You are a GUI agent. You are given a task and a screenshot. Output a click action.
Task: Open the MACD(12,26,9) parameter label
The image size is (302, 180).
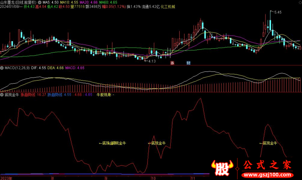tap(15, 68)
